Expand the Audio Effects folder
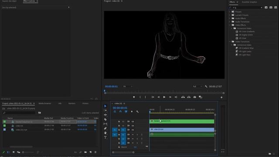 (x=230, y=18)
